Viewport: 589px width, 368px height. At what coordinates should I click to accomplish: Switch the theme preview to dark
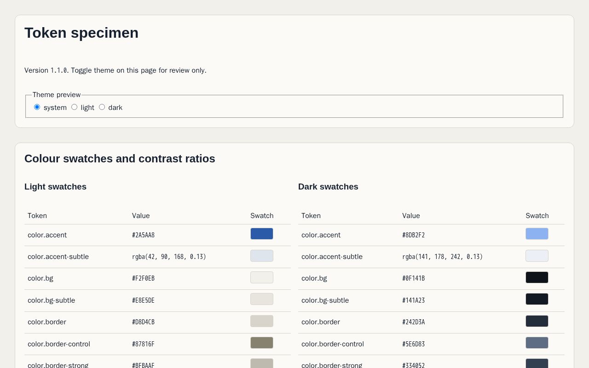(102, 107)
